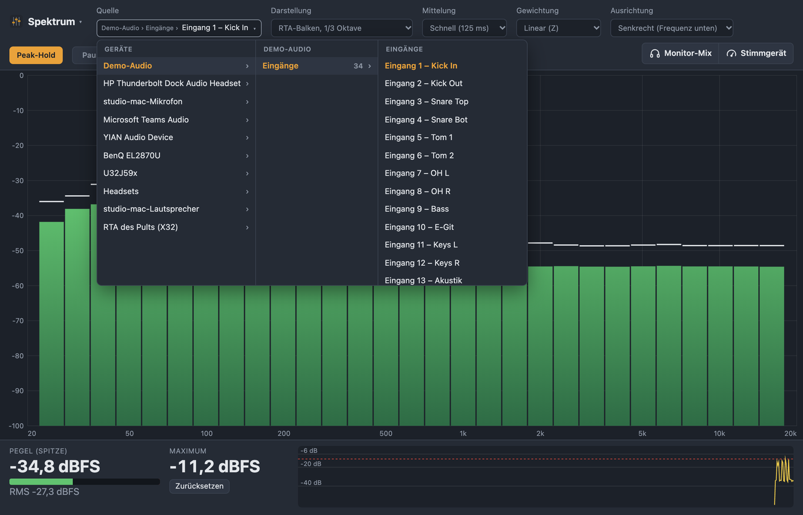Select Eingang 10 – E-Git input

452,227
